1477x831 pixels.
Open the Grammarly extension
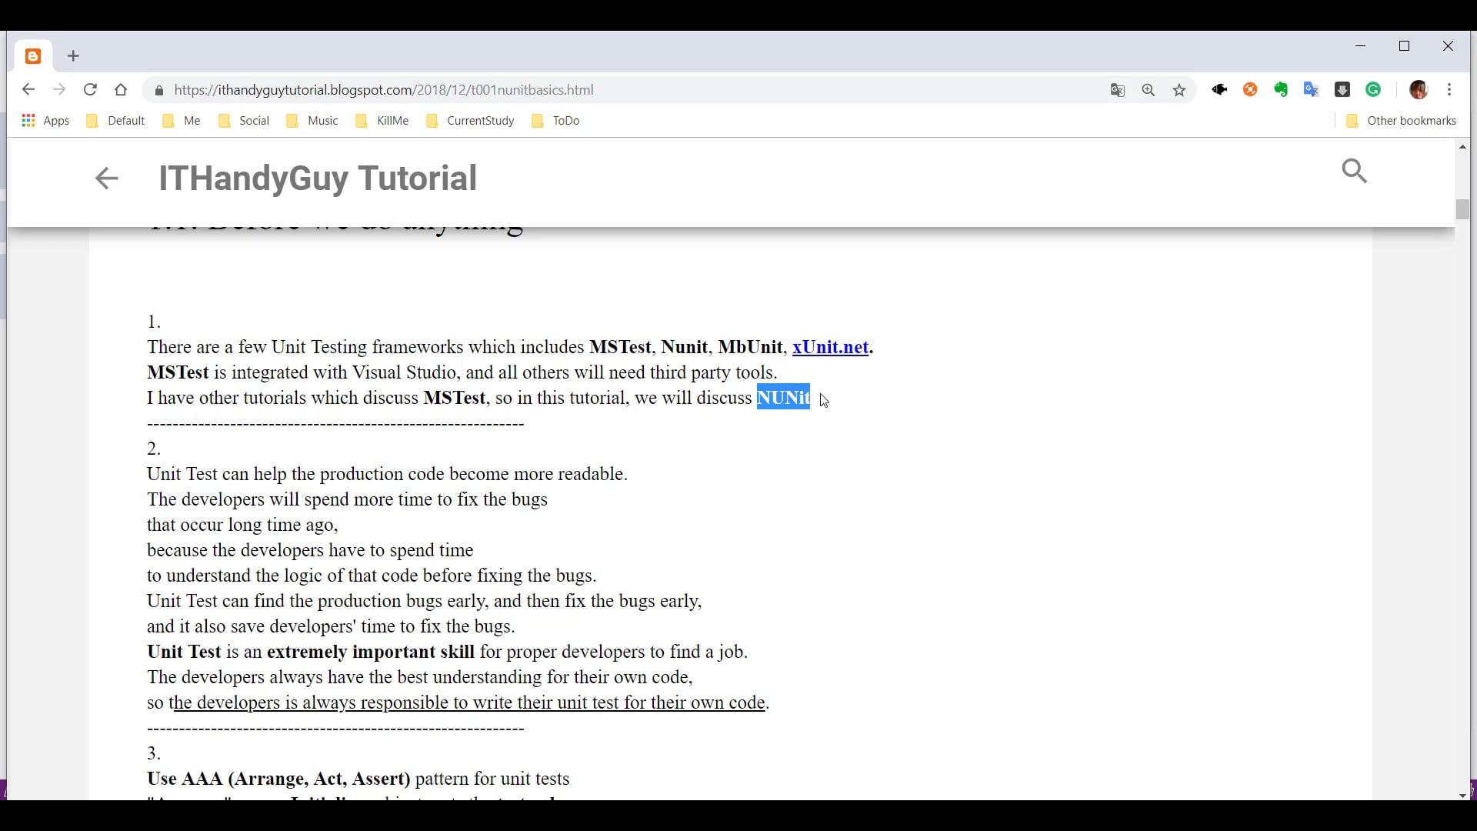1374,90
